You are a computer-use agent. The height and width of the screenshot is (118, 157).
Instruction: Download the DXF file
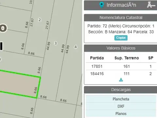coord(121,106)
